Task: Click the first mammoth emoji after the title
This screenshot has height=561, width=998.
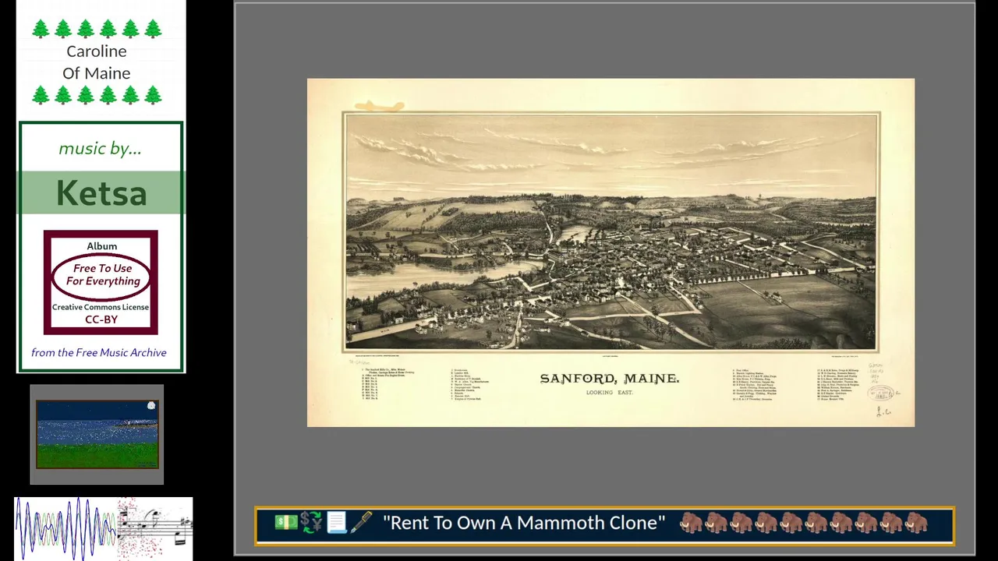Action: pos(691,522)
